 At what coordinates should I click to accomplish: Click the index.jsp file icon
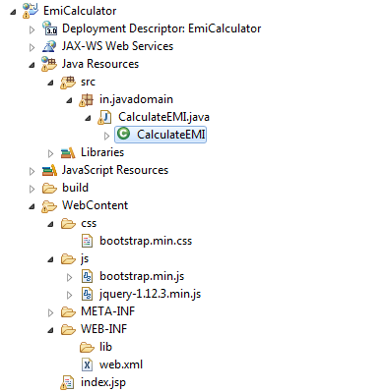click(68, 382)
